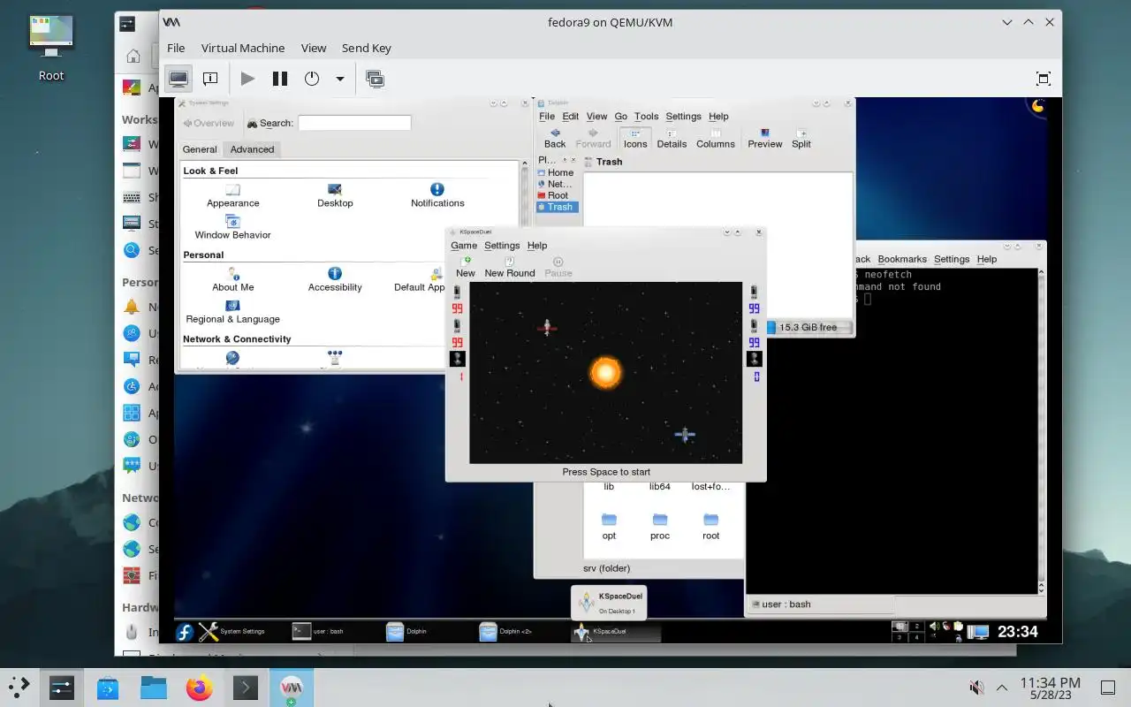Open the shutdown options dropdown arrow
The width and height of the screenshot is (1131, 707).
[x=339, y=79]
